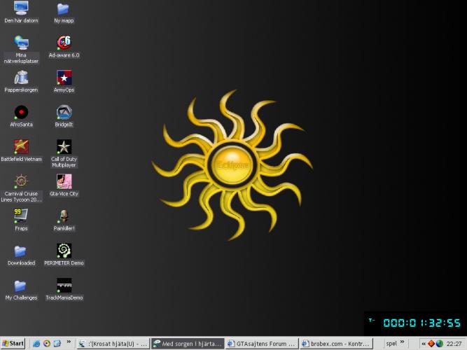Open the Downloaded folder
The image size is (467, 350).
[x=21, y=251]
